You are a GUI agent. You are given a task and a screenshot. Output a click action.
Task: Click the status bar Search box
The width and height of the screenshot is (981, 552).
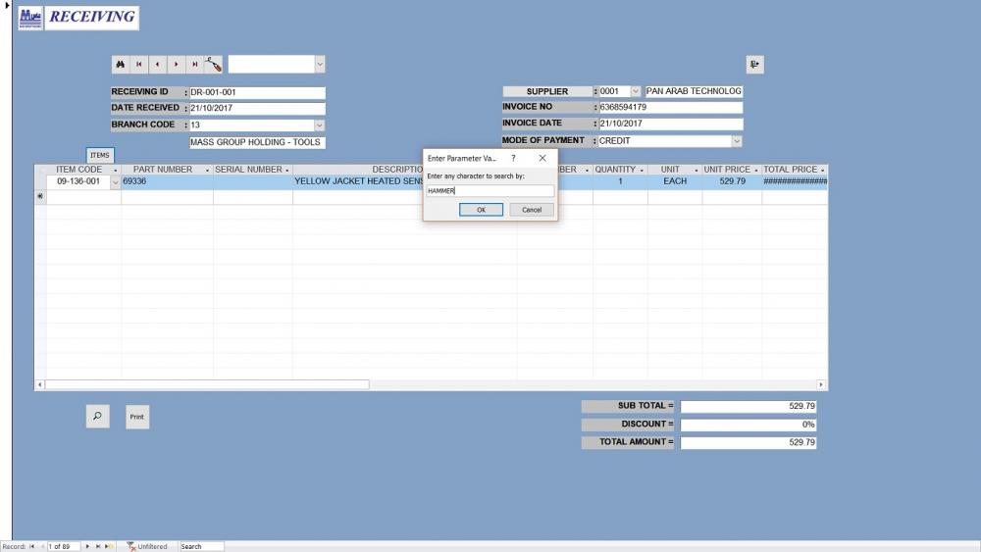coord(201,546)
